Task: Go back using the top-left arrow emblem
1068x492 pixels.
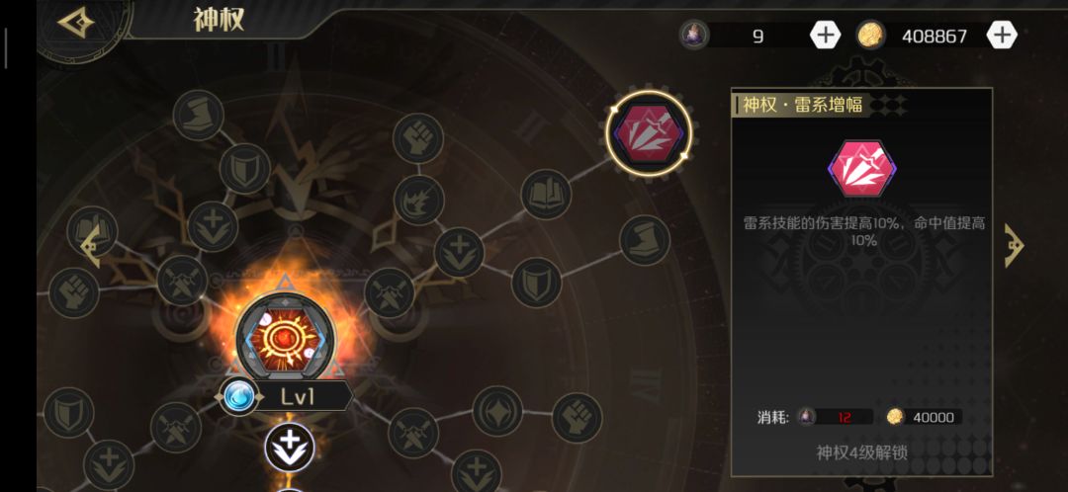Action: (x=75, y=23)
